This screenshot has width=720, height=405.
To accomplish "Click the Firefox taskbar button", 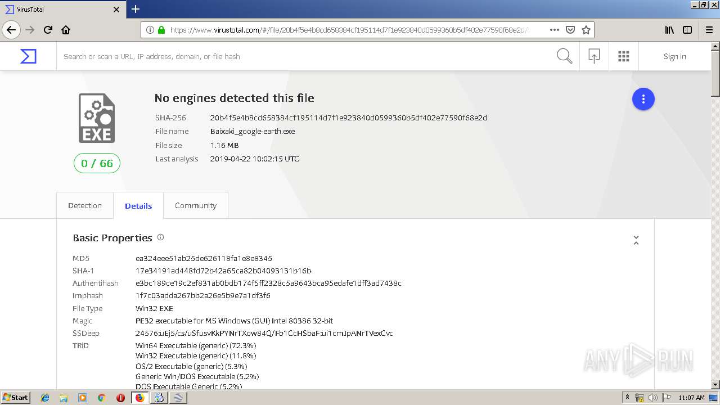I will click(139, 398).
